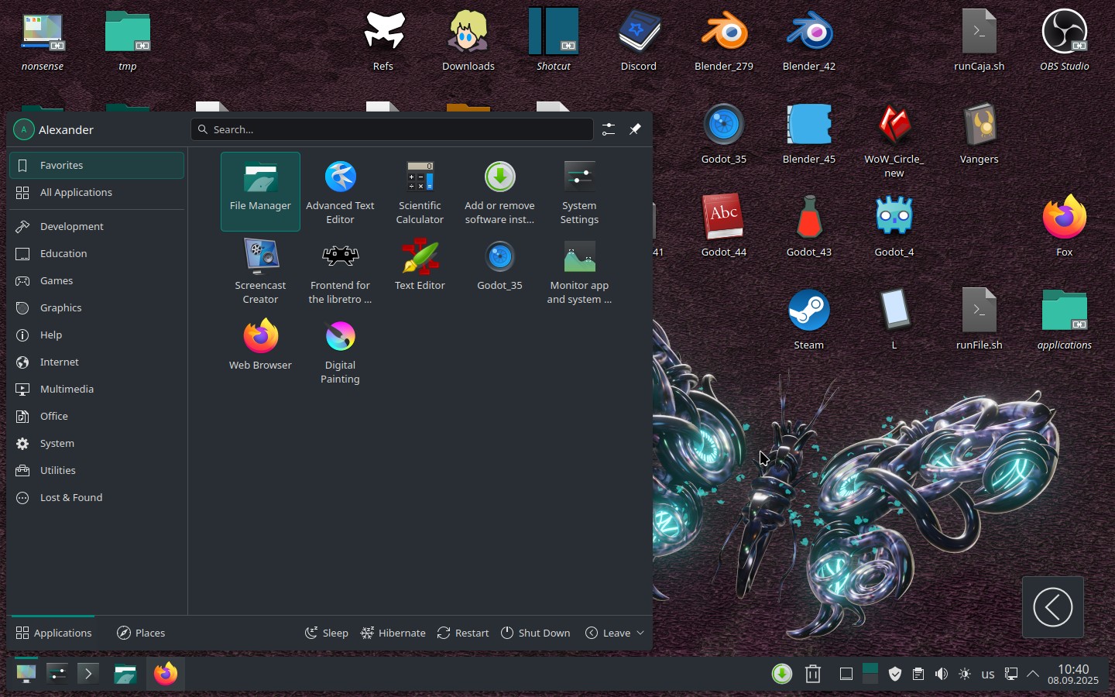1115x697 pixels.
Task: Open the Advanced Text Editor
Action: (x=340, y=191)
